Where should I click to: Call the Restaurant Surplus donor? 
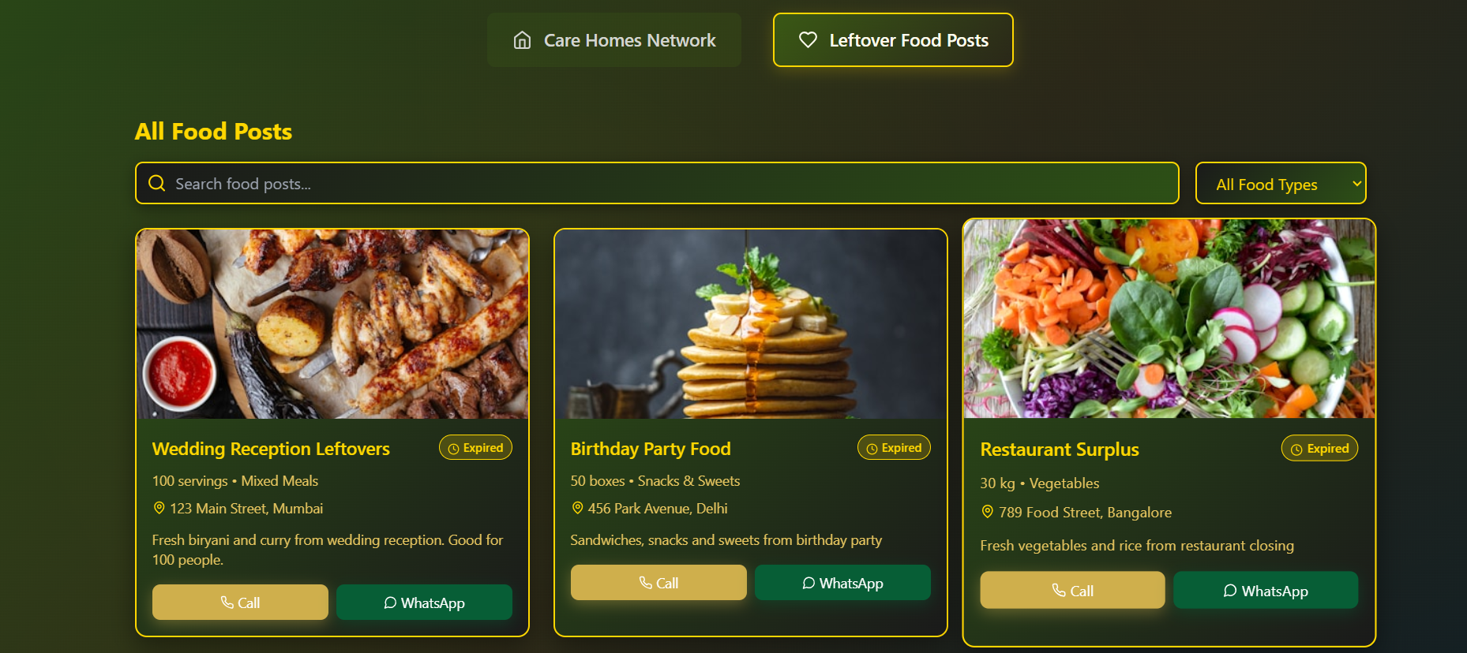(1072, 590)
